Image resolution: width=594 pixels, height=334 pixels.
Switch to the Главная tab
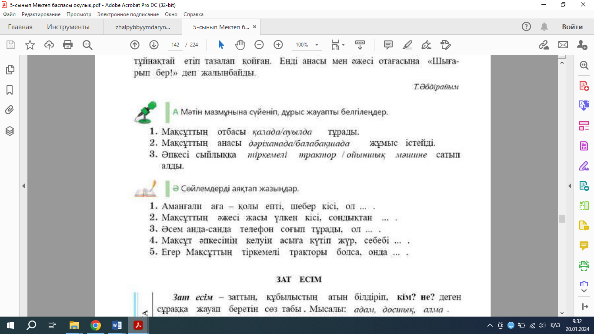[x=20, y=27]
